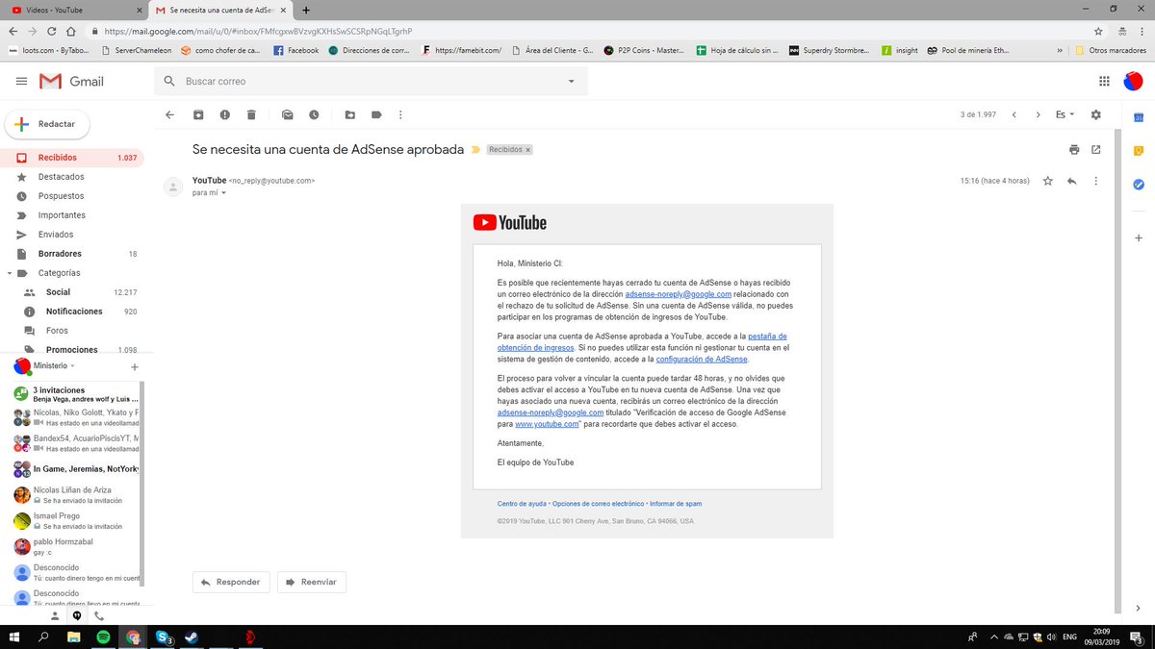Open the Ministerio Hangouts status dropdown
Screen dimensions: 1155x649
55,366
